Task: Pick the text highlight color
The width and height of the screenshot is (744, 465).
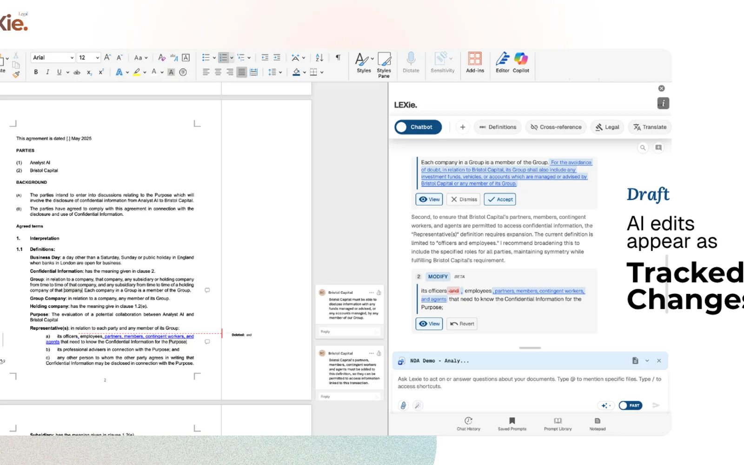Action: tap(137, 72)
